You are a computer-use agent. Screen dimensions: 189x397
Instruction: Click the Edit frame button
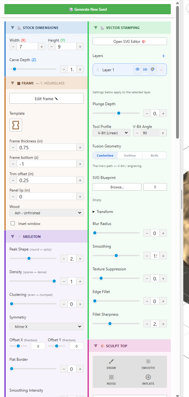47,98
